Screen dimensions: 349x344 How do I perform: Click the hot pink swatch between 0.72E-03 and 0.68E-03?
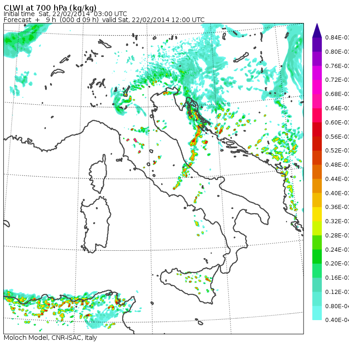317,87
